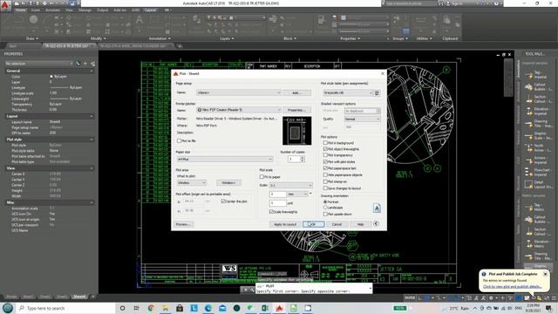Click the circle tool in Draw panel
This screenshot has width=558, height=314.
pyautogui.click(x=33, y=19)
